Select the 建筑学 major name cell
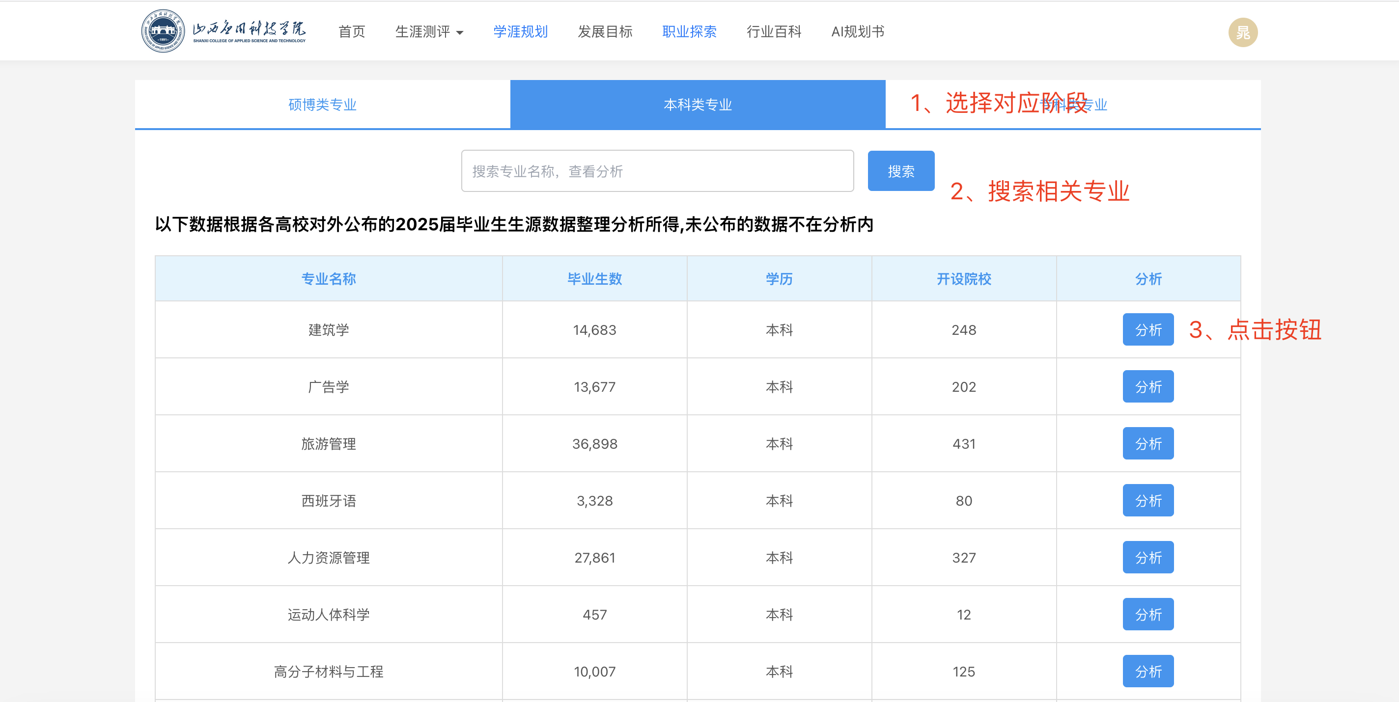The height and width of the screenshot is (702, 1399). point(329,330)
